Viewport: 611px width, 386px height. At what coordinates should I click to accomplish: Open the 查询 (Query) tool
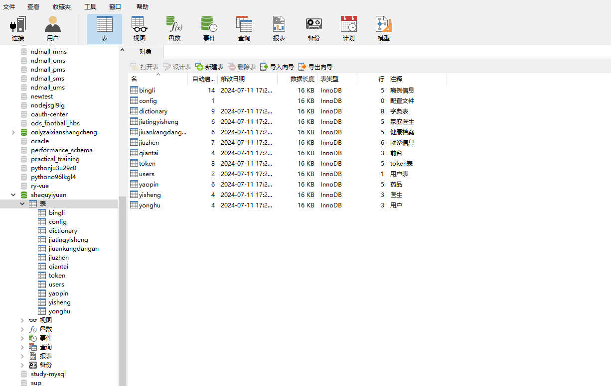pos(244,28)
